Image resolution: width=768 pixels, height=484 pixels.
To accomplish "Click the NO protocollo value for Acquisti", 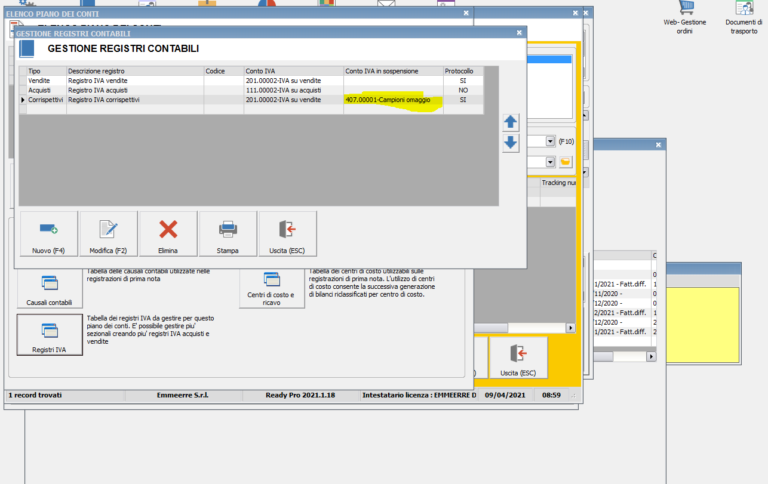I will 463,90.
